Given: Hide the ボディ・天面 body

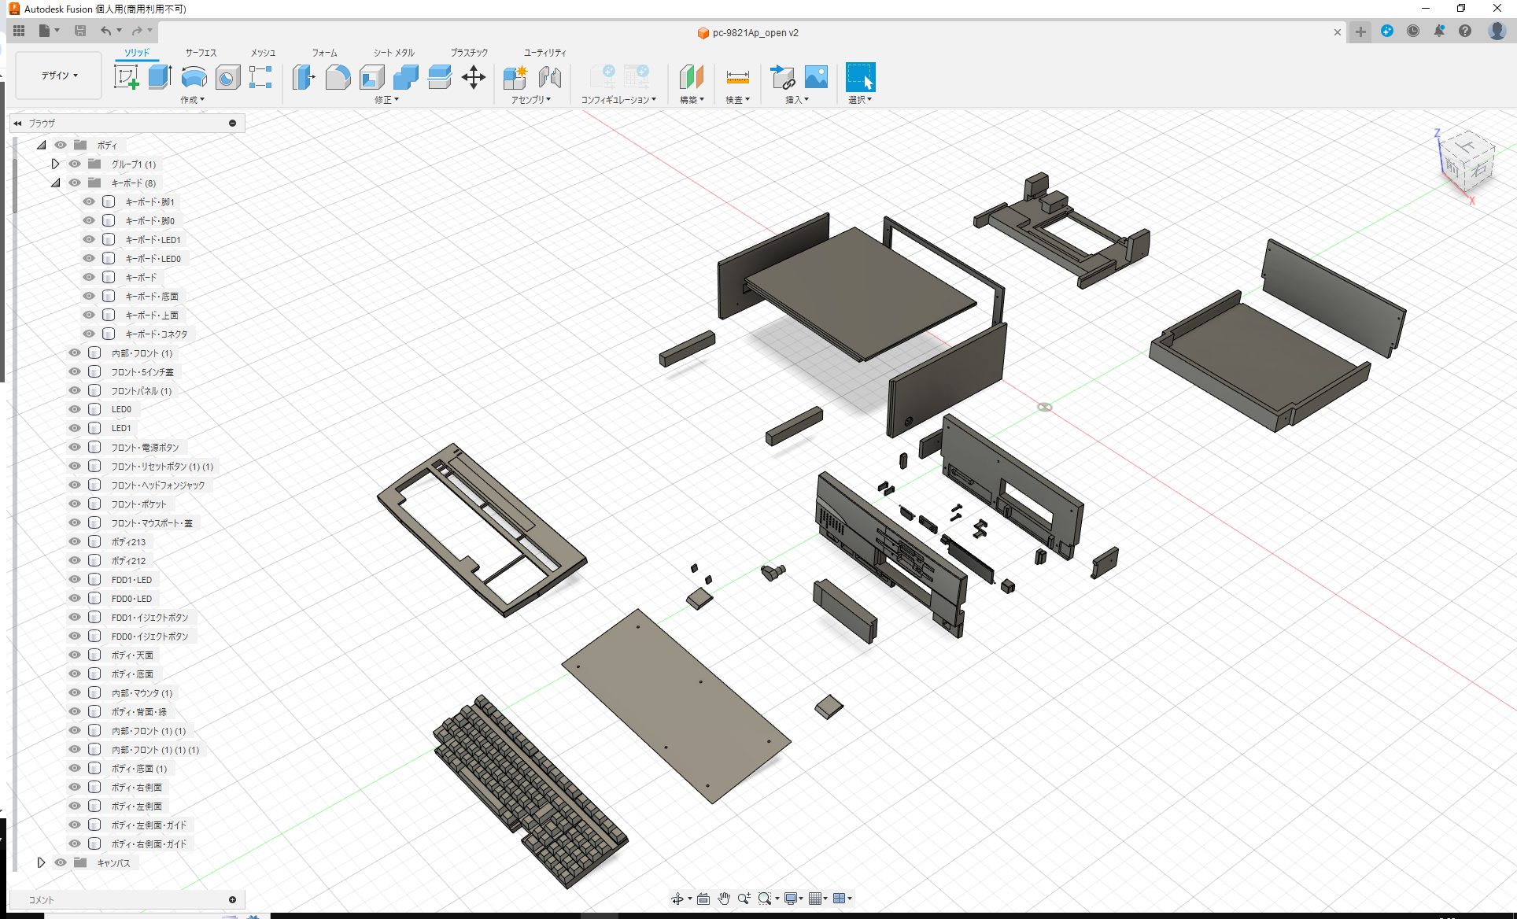Looking at the screenshot, I should (x=74, y=655).
